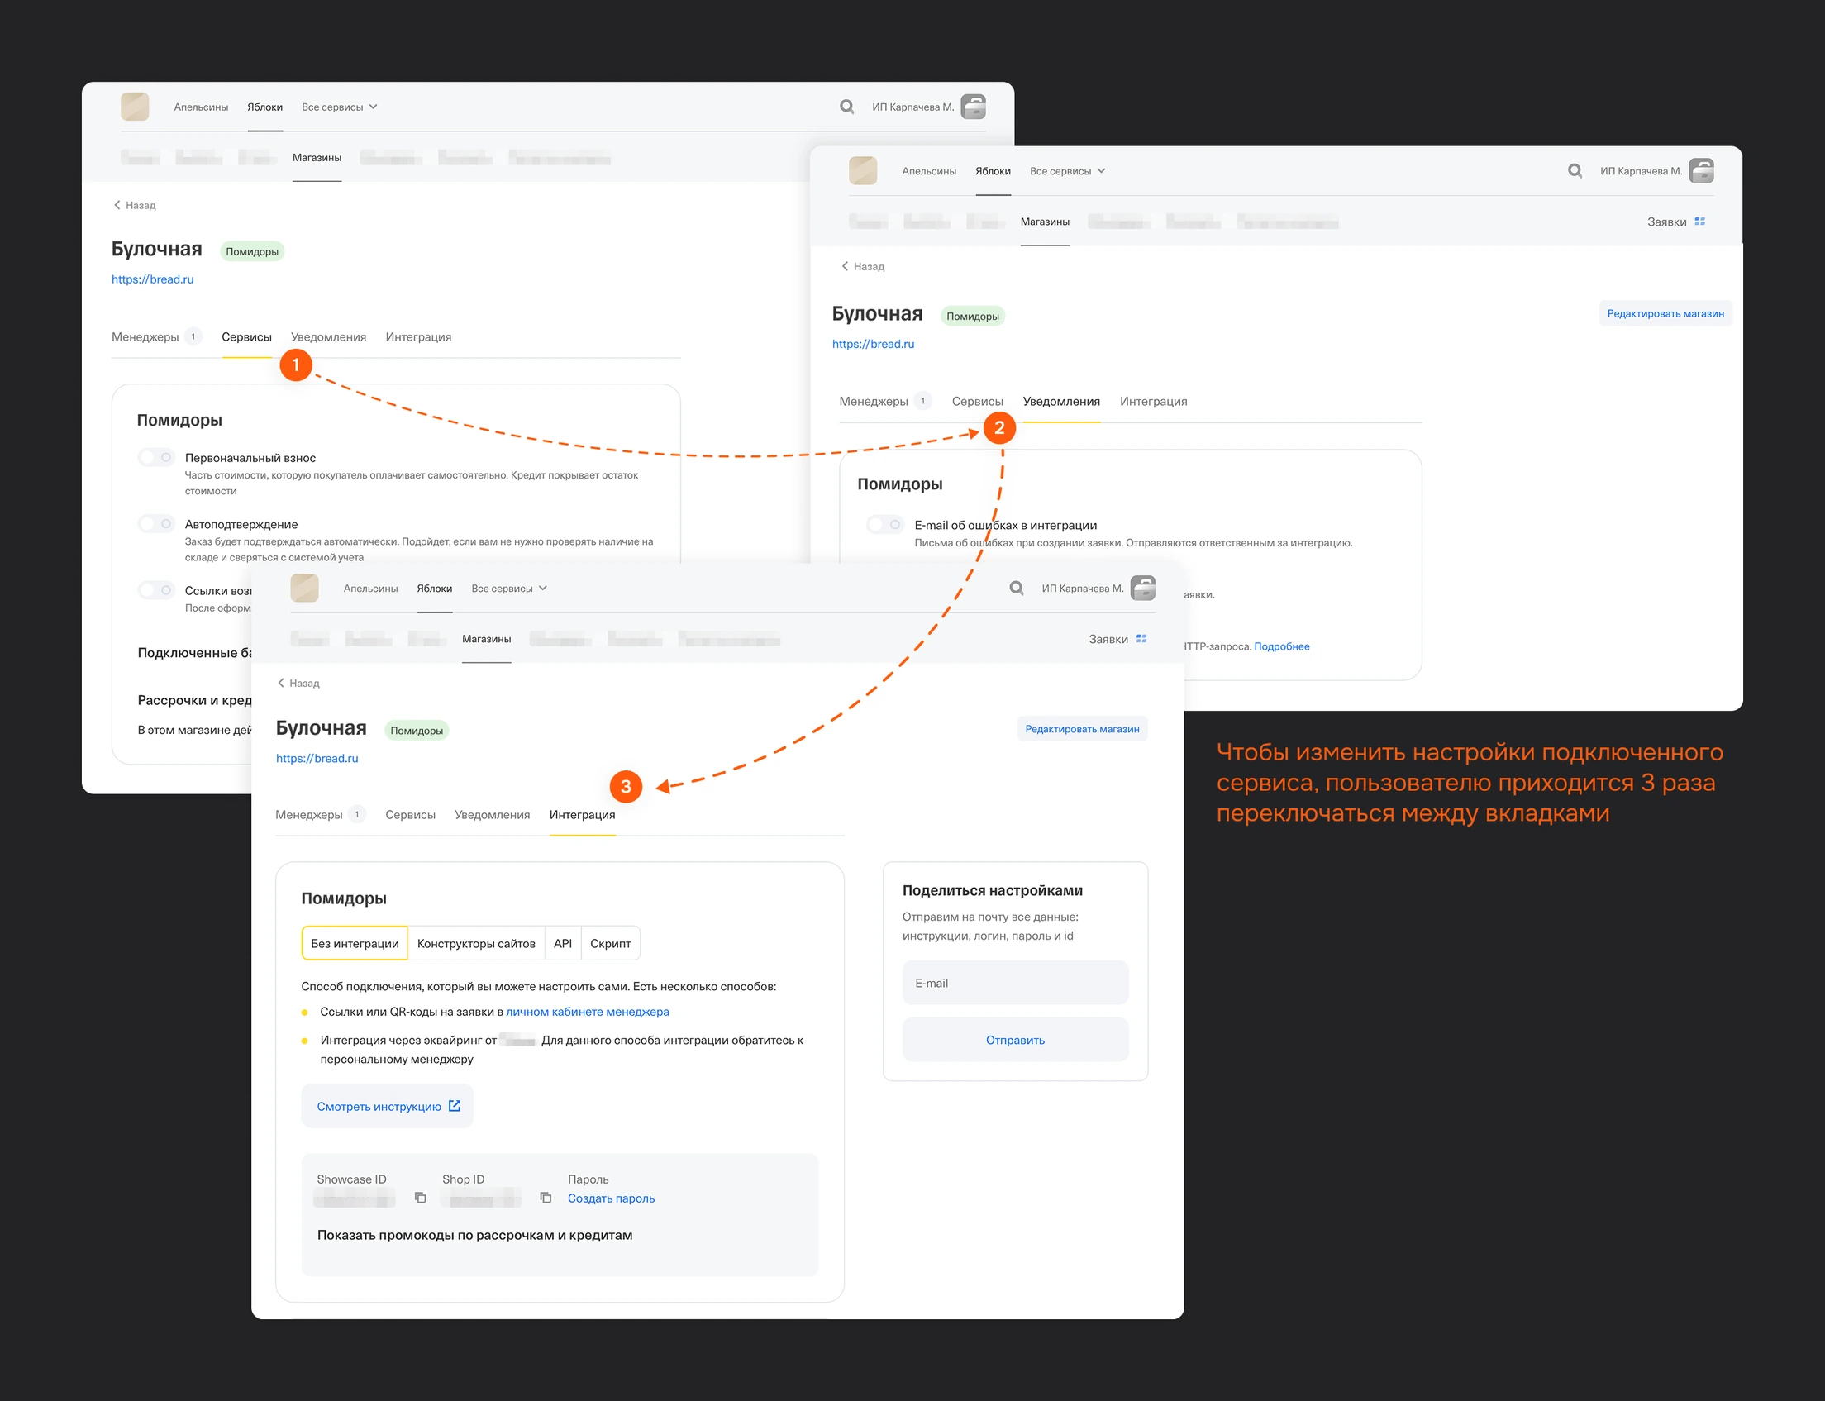This screenshot has height=1401, width=1825.
Task: Switch to the Сервисы tab in the top-left window
Action: 247,337
